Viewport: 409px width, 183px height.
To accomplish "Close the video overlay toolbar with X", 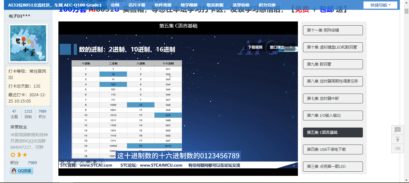I will point(291,47).
